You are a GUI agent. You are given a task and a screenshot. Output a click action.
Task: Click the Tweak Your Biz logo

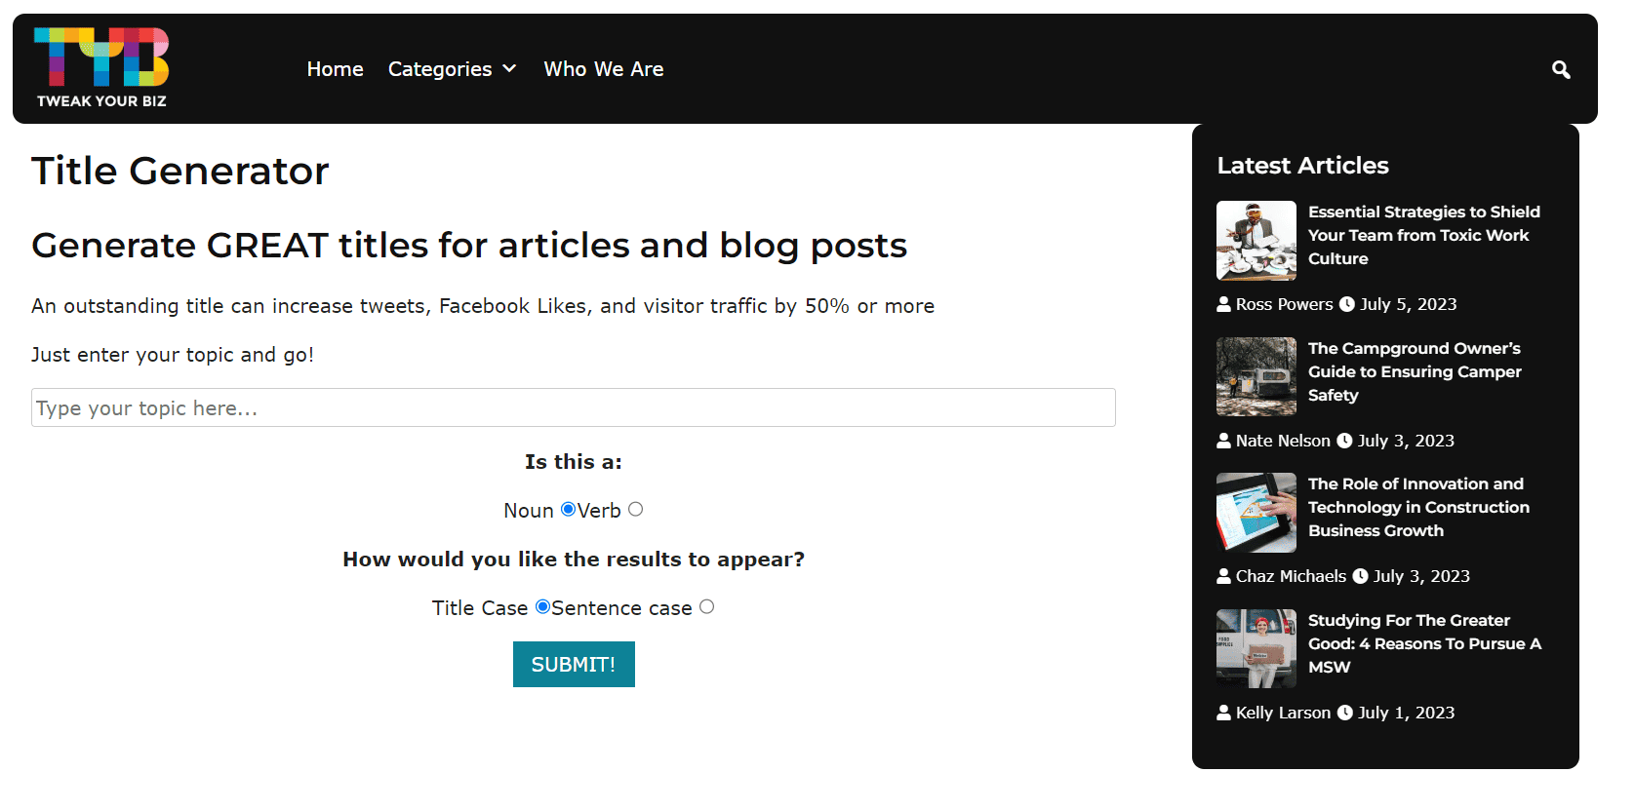point(101,68)
